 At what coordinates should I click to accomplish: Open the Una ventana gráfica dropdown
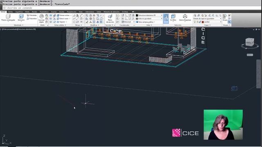point(146,22)
